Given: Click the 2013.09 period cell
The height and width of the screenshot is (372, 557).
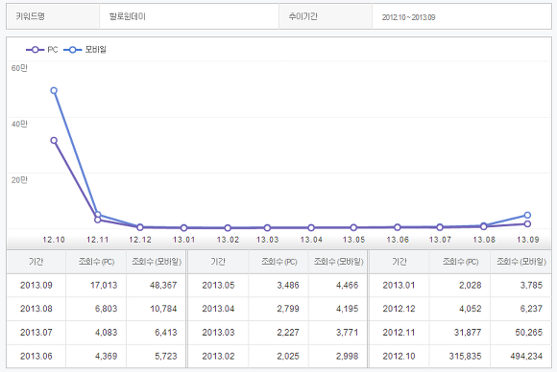Looking at the screenshot, I should point(36,285).
